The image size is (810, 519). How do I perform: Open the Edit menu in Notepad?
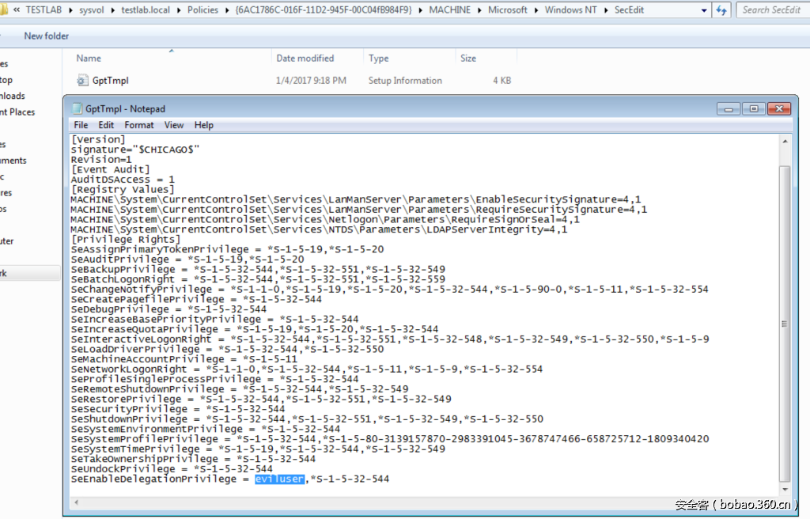pos(106,125)
